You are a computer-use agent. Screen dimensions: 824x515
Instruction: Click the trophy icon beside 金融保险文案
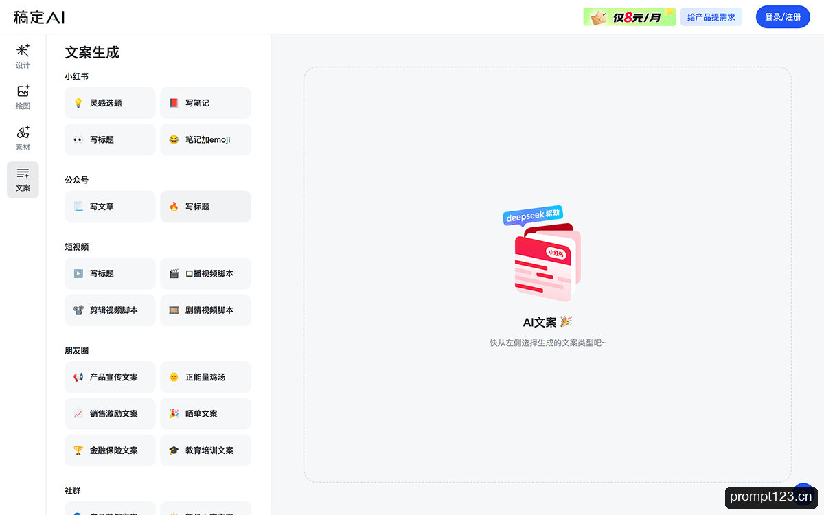click(x=78, y=450)
